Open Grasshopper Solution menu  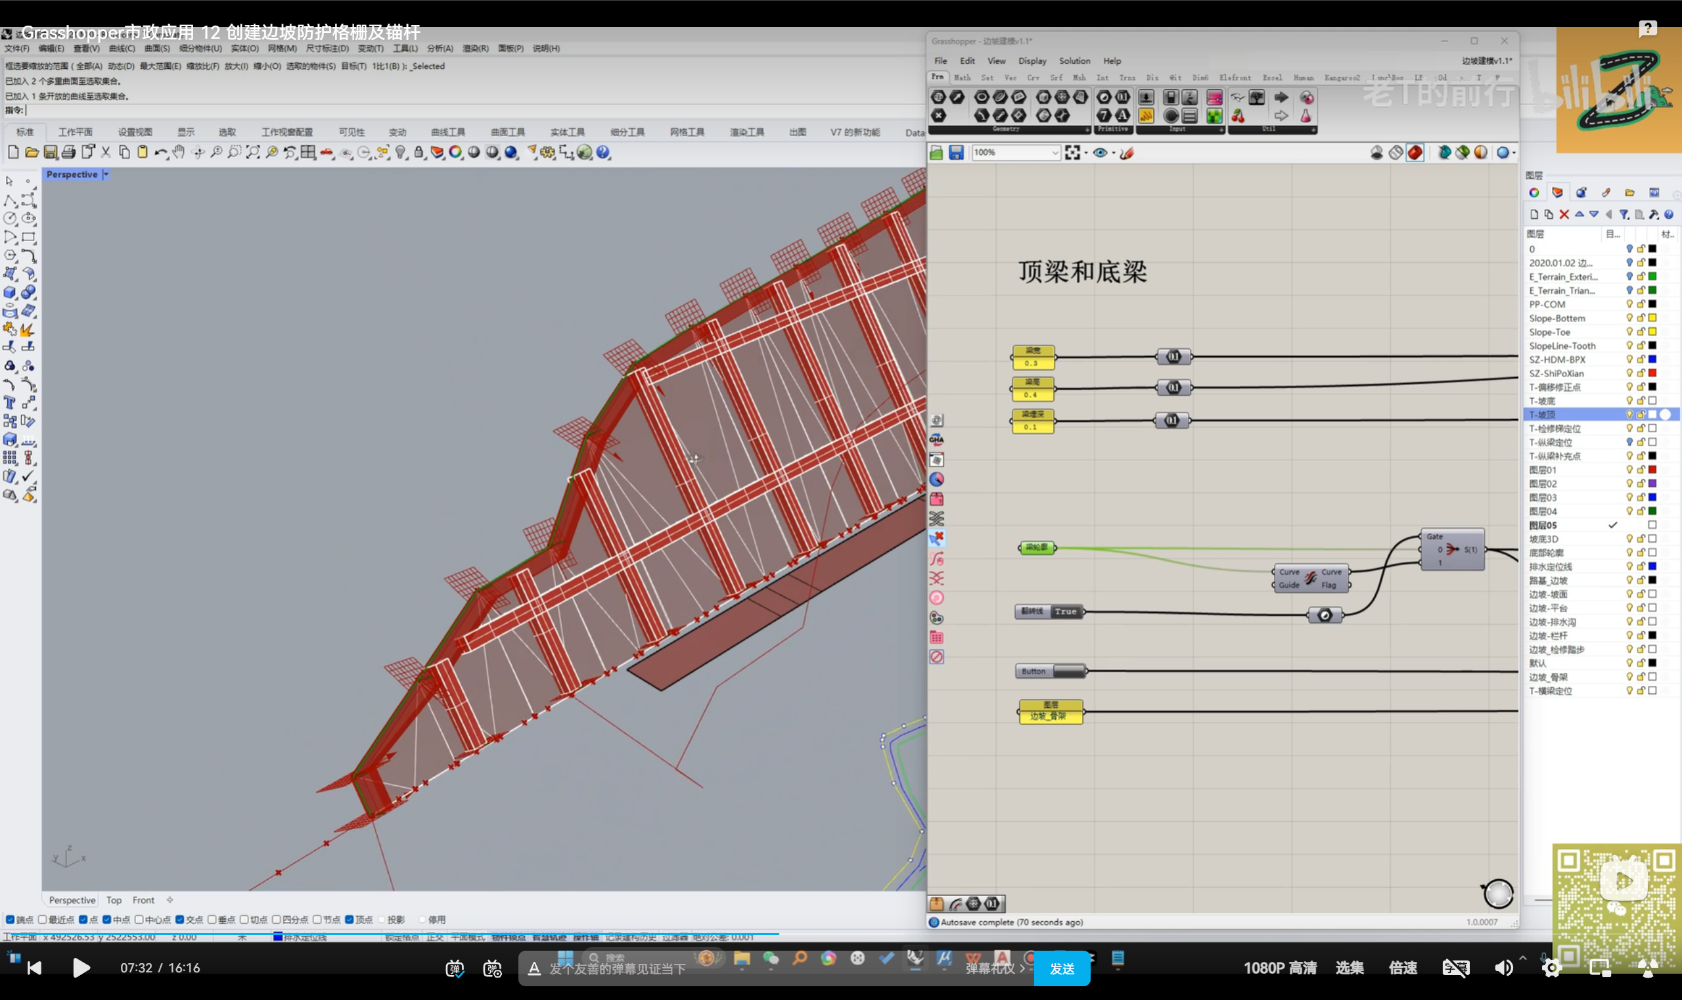tap(1074, 60)
